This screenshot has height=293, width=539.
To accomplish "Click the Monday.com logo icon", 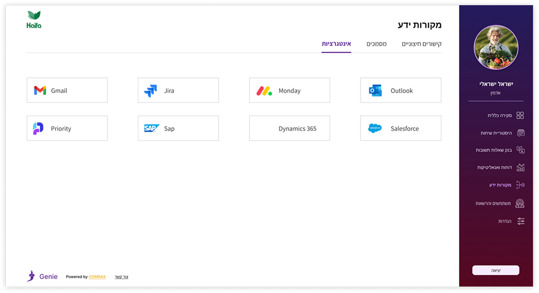I will click(x=264, y=90).
